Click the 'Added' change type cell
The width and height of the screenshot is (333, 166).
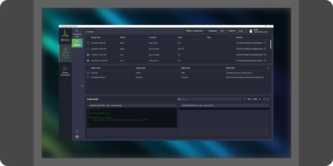coord(138,73)
